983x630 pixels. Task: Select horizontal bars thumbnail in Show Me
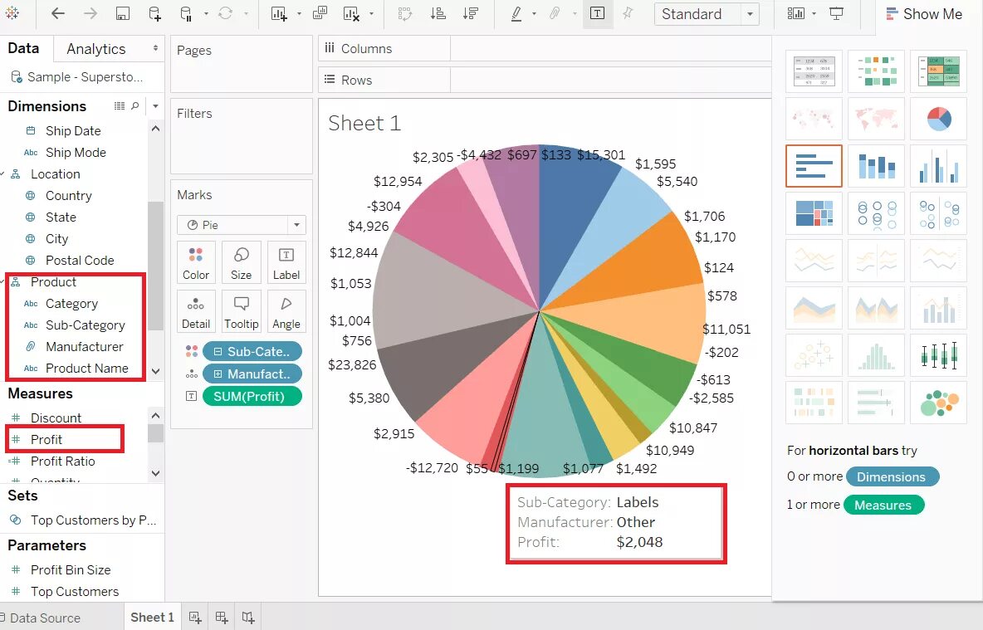[x=814, y=165]
